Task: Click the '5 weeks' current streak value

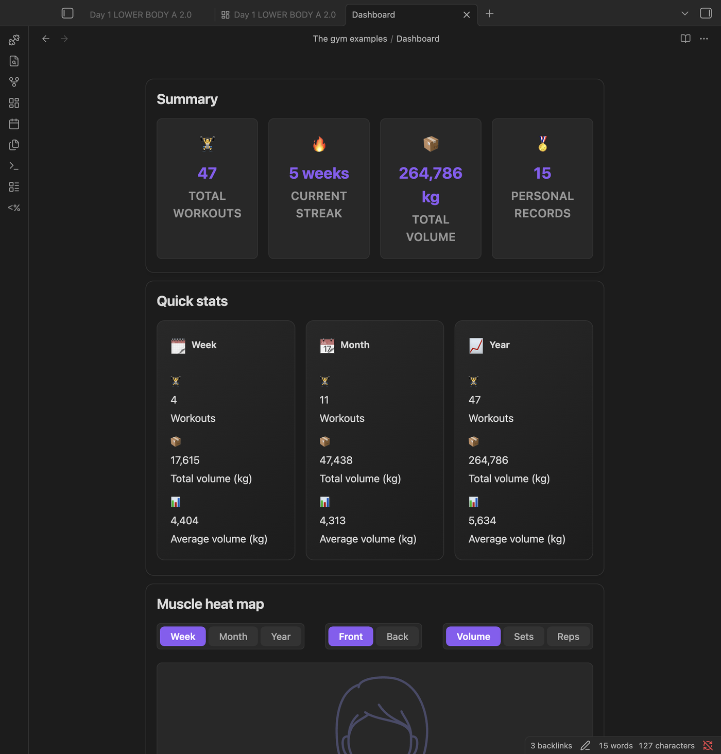Action: [x=319, y=173]
